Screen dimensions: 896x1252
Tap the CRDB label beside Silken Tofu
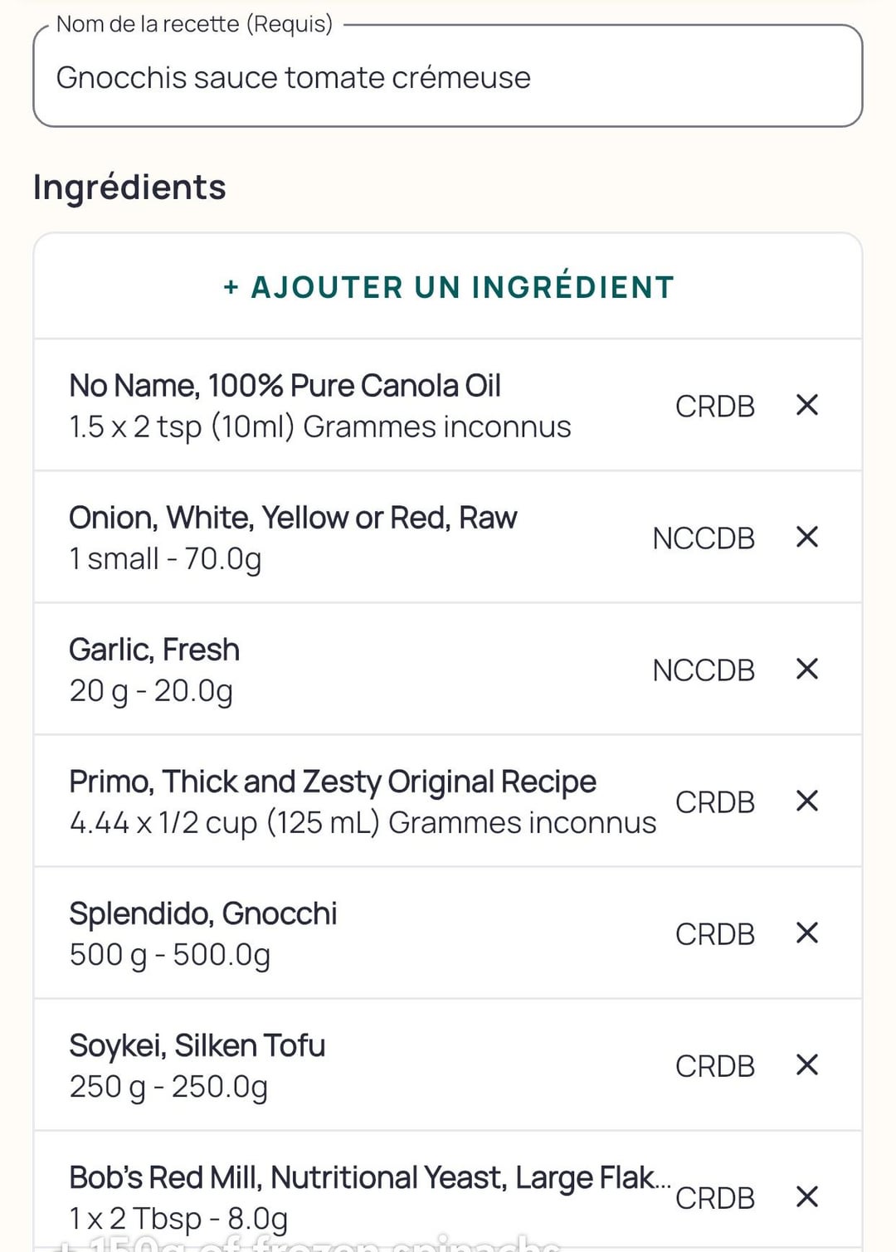click(x=715, y=1065)
